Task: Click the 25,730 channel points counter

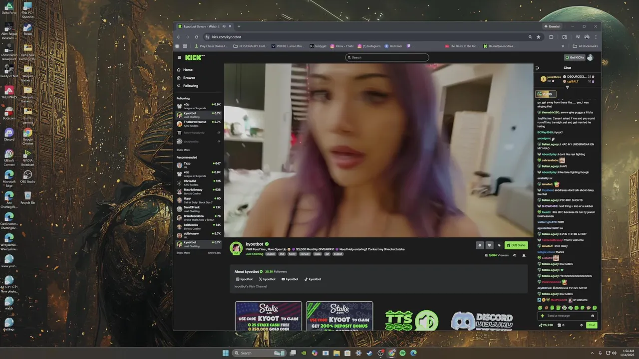Action: [x=546, y=325]
